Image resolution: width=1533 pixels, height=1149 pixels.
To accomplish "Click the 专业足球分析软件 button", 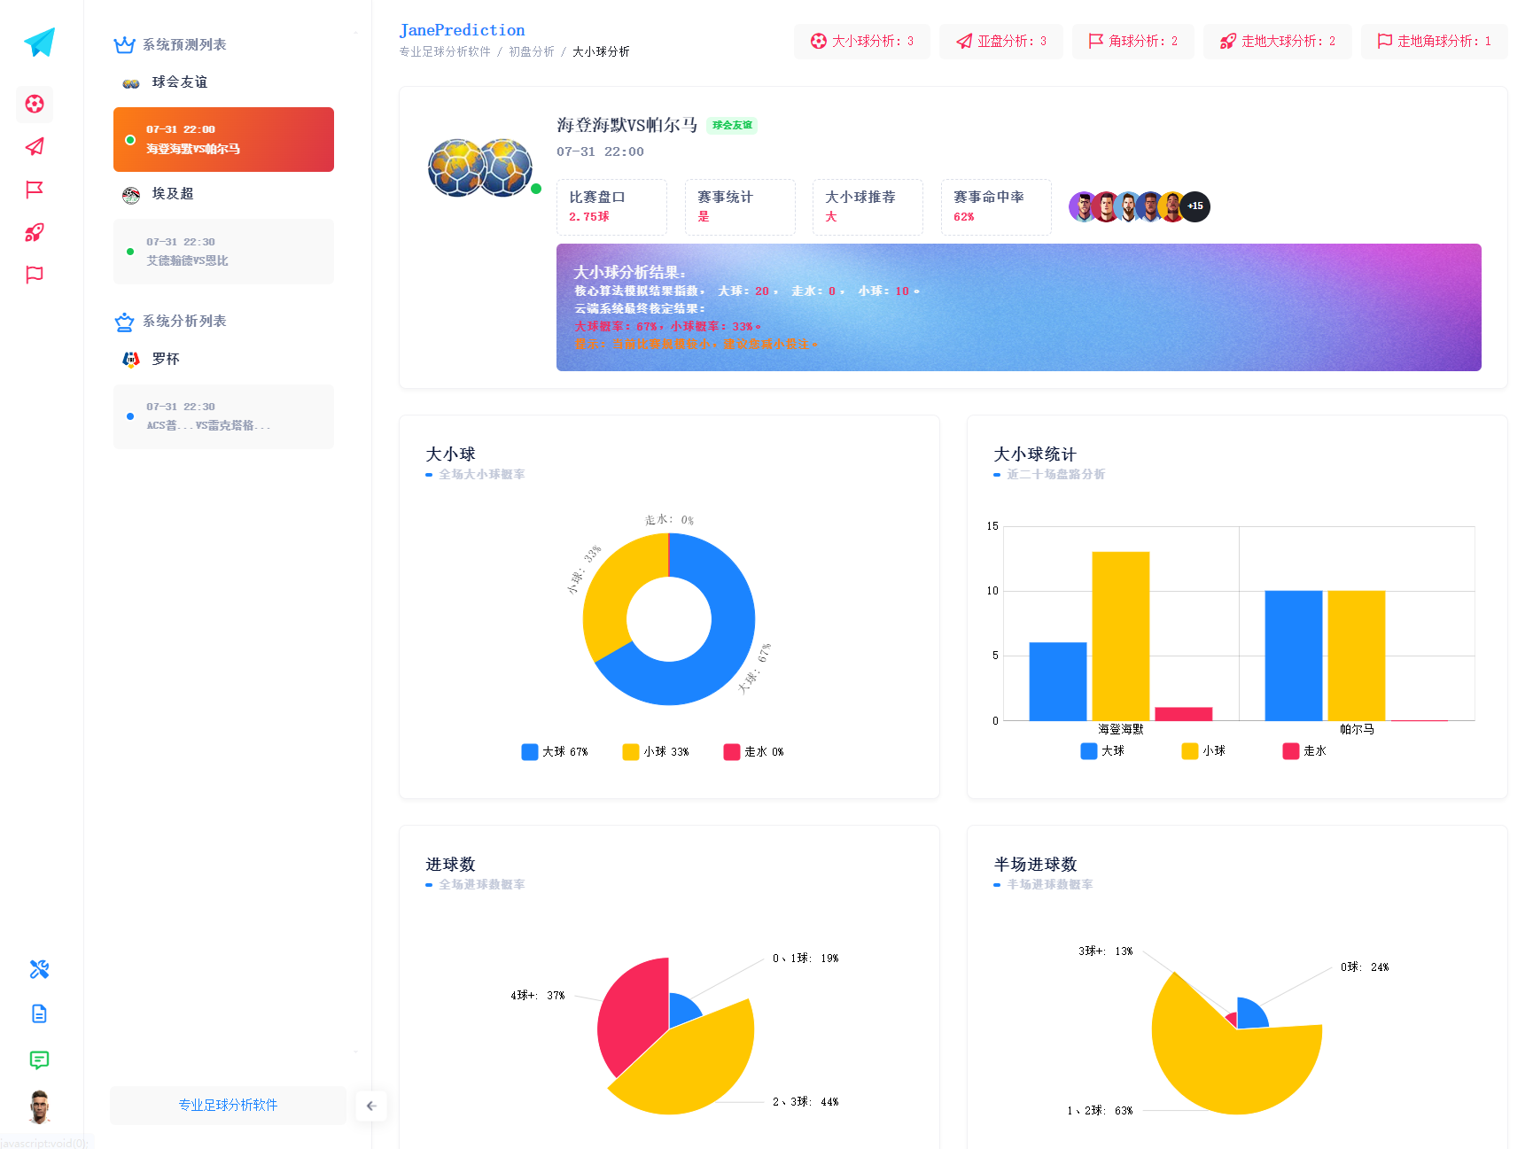I will 228,1105.
